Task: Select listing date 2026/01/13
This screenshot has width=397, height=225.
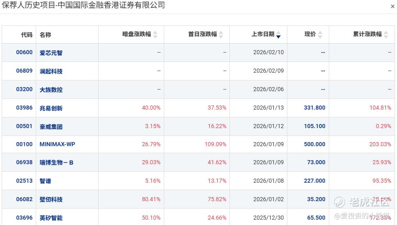Action: click(x=268, y=108)
